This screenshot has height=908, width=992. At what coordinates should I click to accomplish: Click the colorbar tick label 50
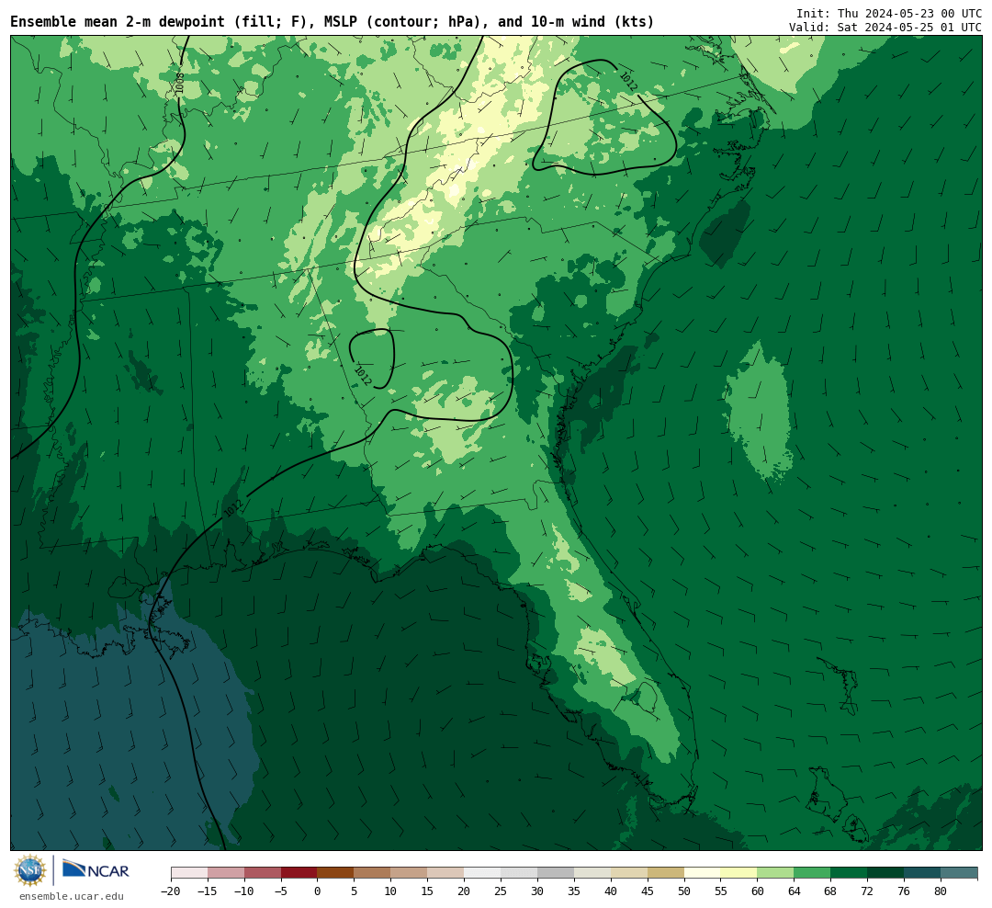coord(684,891)
